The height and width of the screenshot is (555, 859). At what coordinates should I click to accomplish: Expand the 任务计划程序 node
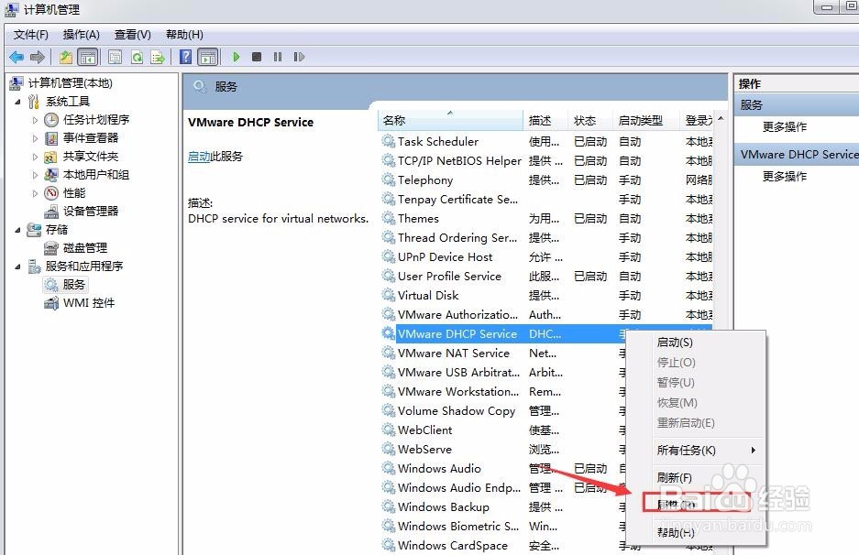pos(35,120)
